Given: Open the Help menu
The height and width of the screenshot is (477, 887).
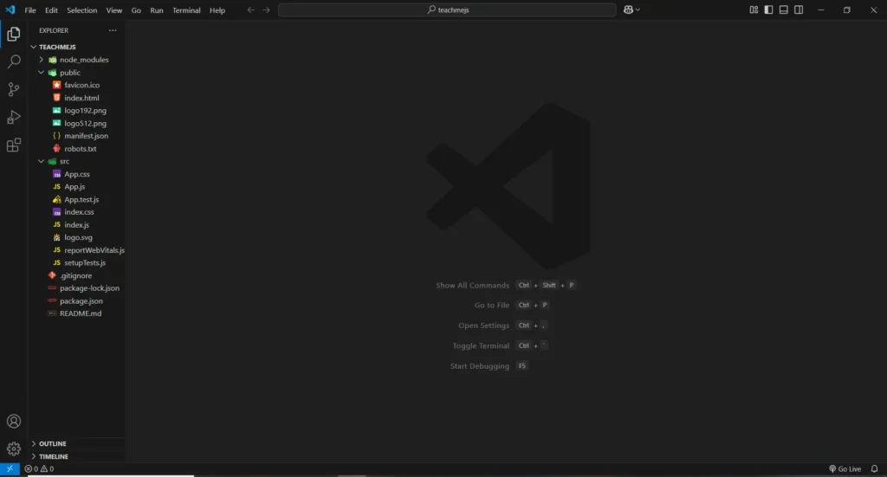Looking at the screenshot, I should (217, 10).
